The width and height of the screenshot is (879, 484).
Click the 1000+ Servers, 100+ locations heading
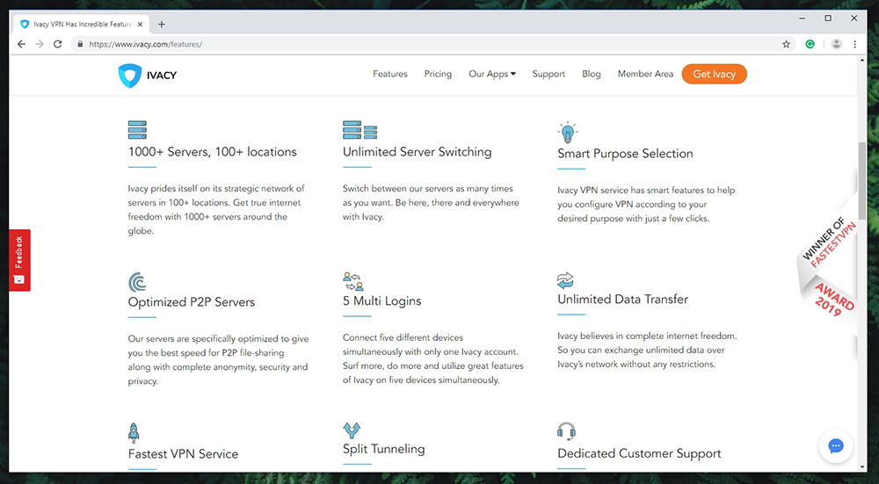tap(213, 152)
